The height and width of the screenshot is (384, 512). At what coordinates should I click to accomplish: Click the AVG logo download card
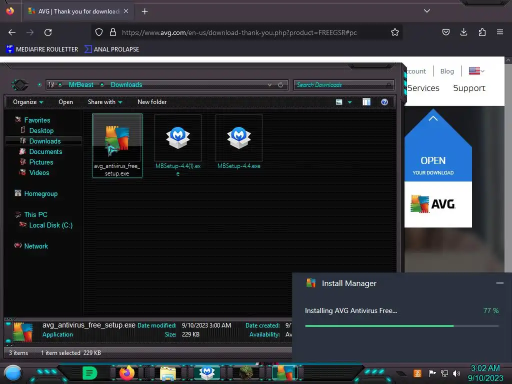click(x=438, y=204)
